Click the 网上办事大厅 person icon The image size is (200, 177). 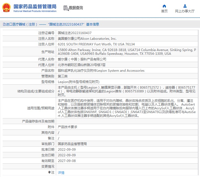point(185,6)
